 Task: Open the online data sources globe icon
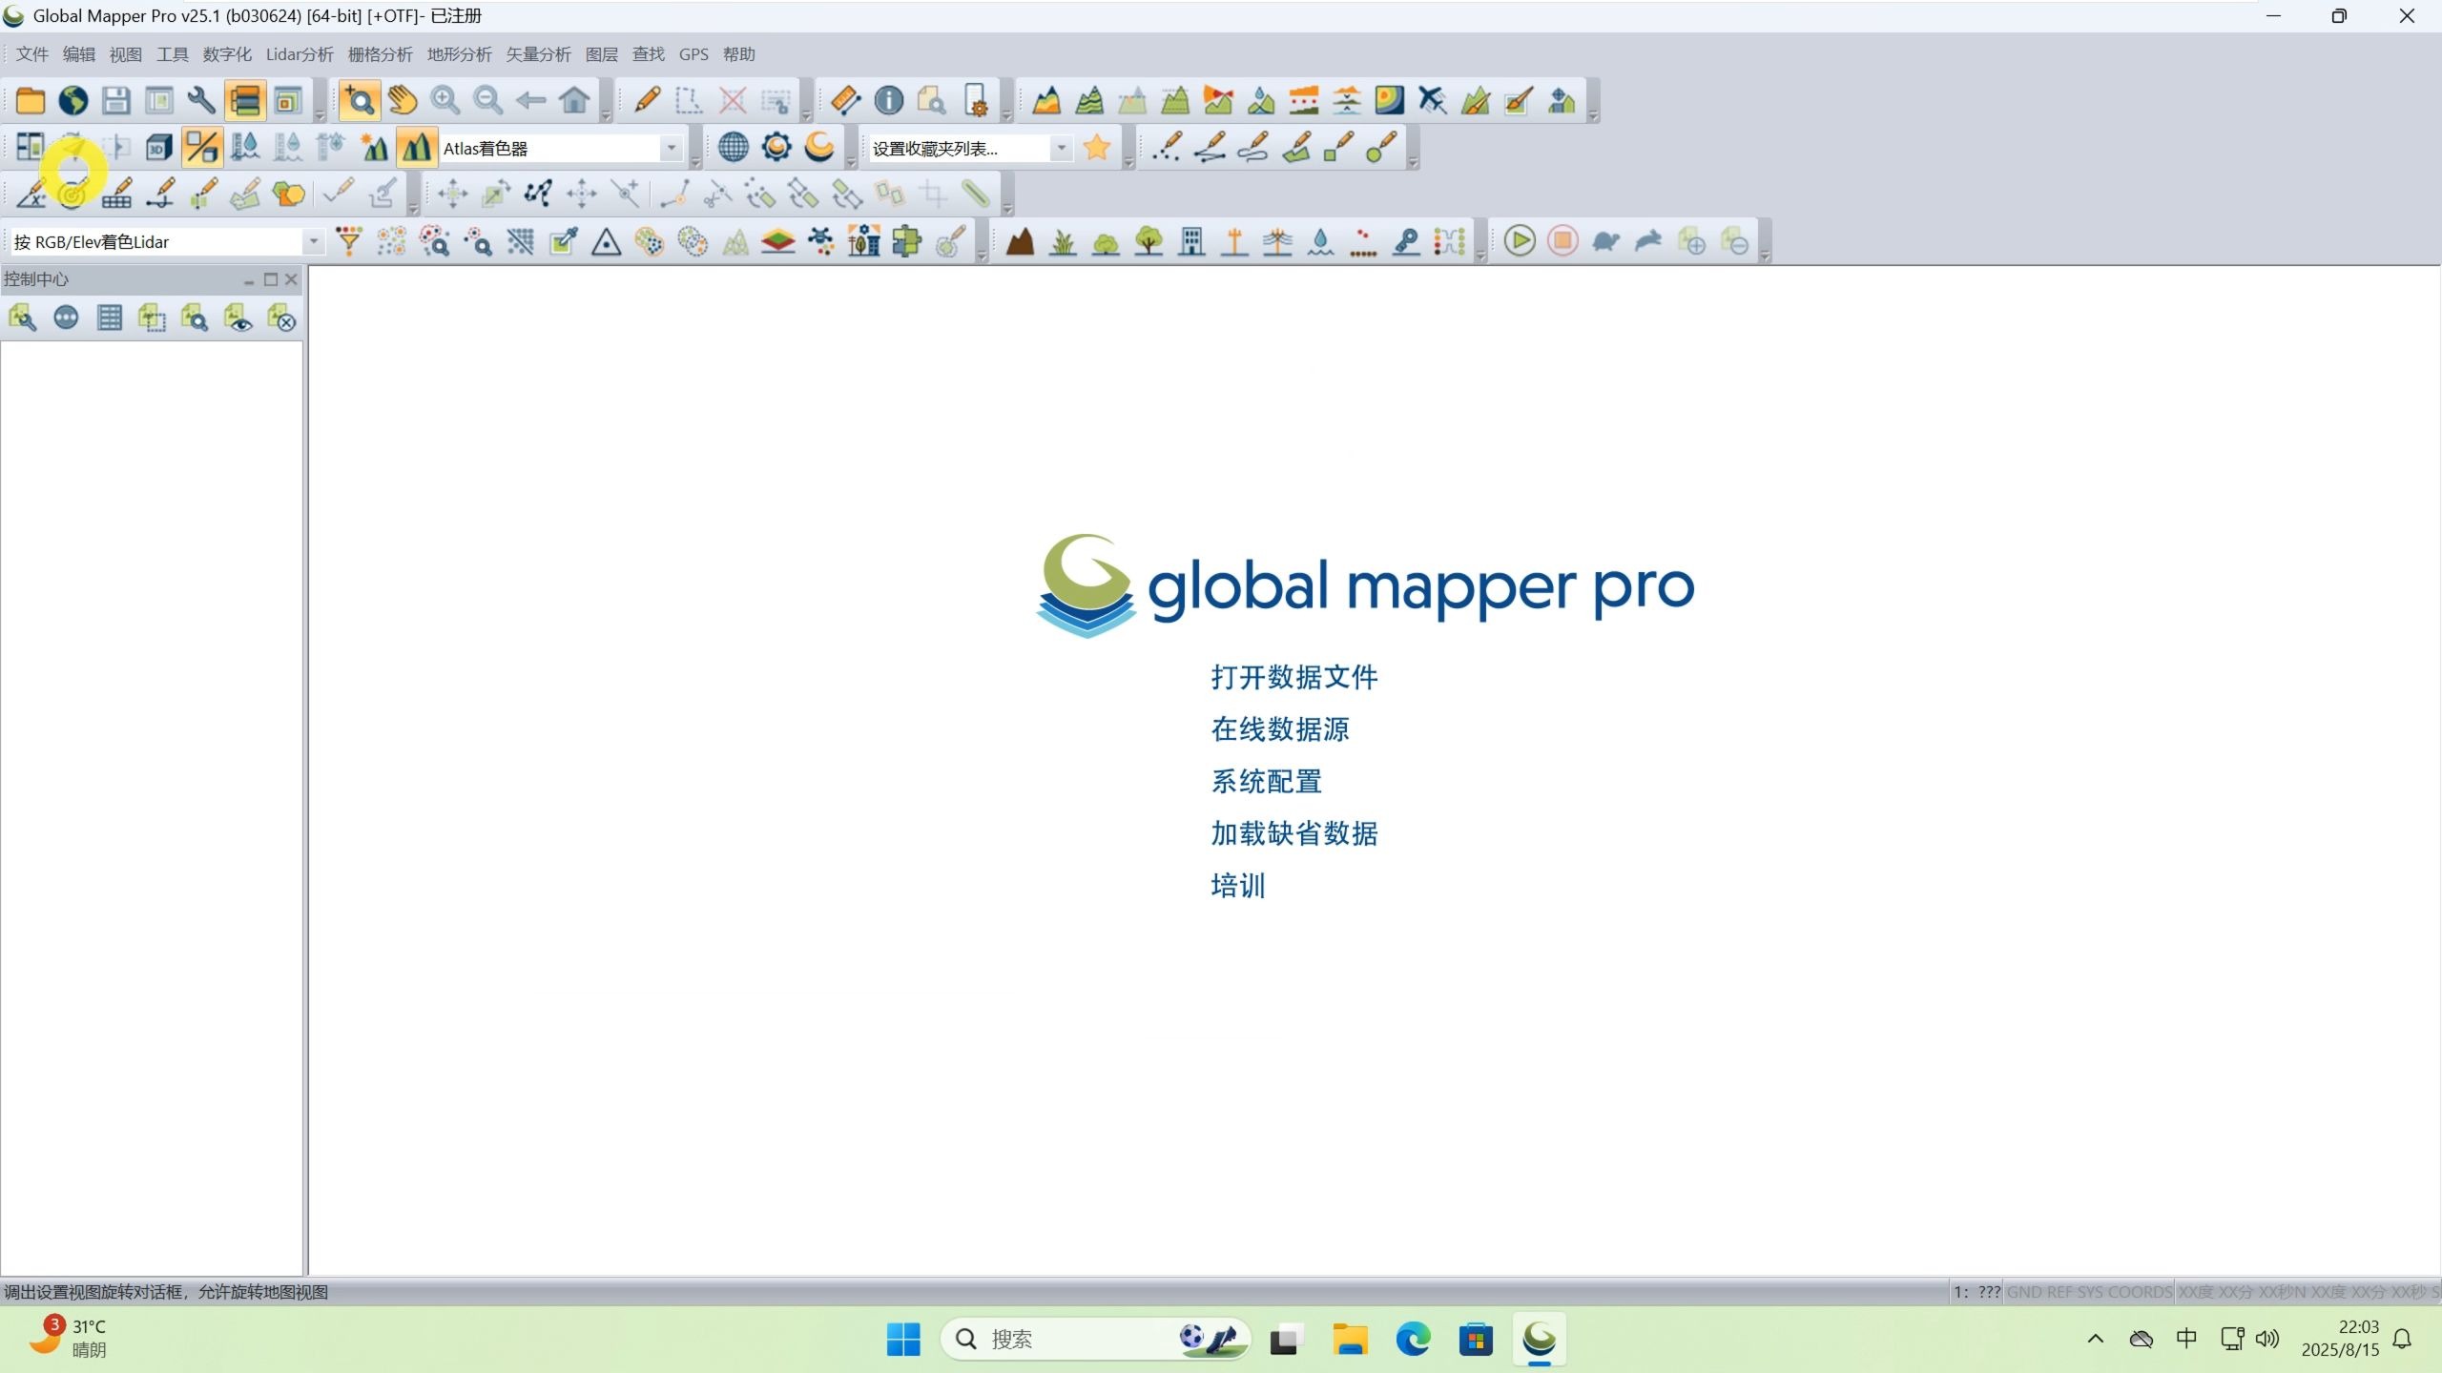(x=732, y=147)
